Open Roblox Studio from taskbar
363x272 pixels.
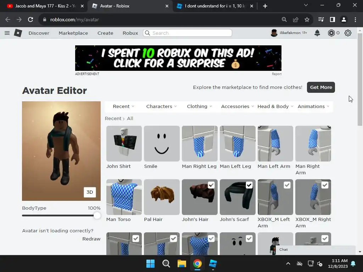[x=213, y=263]
